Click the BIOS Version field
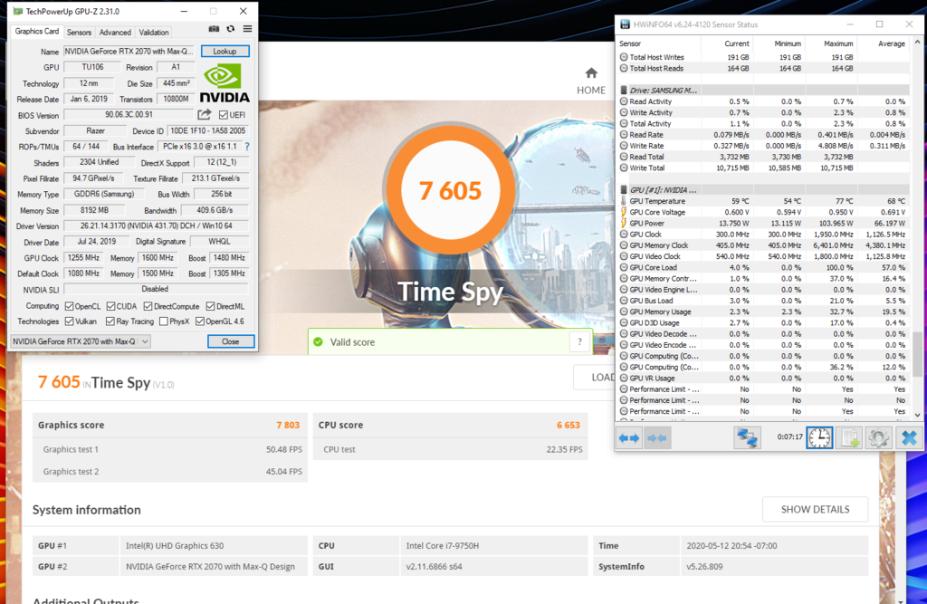Viewport: 927px width, 604px height. coord(129,115)
